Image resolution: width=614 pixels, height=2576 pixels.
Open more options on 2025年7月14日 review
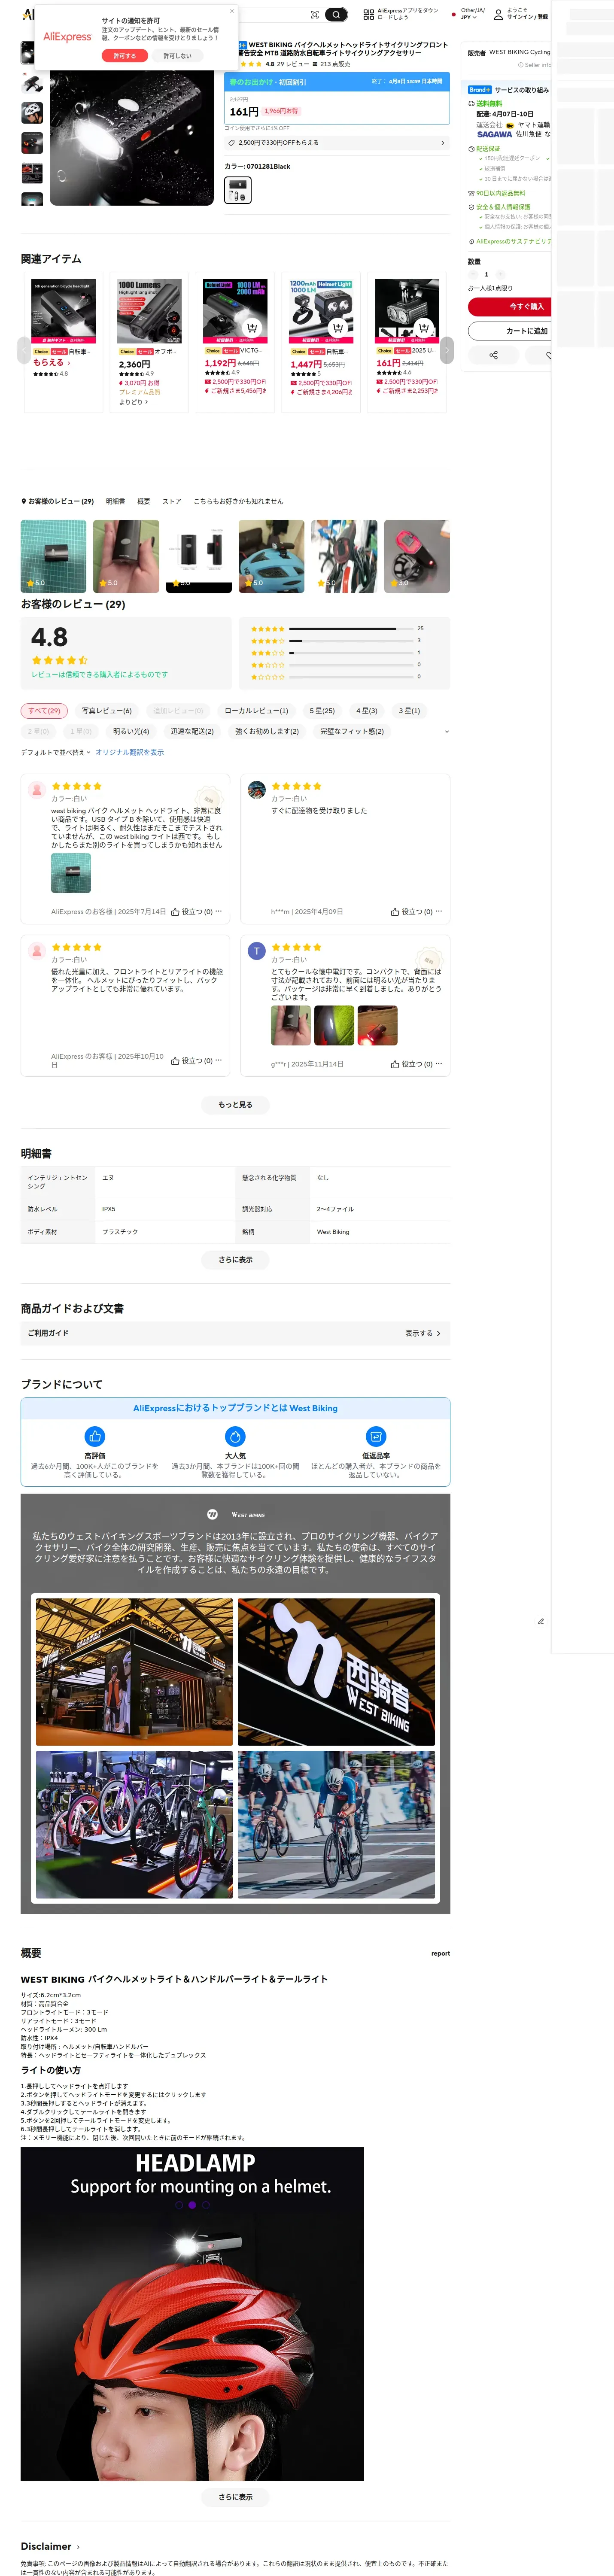219,911
